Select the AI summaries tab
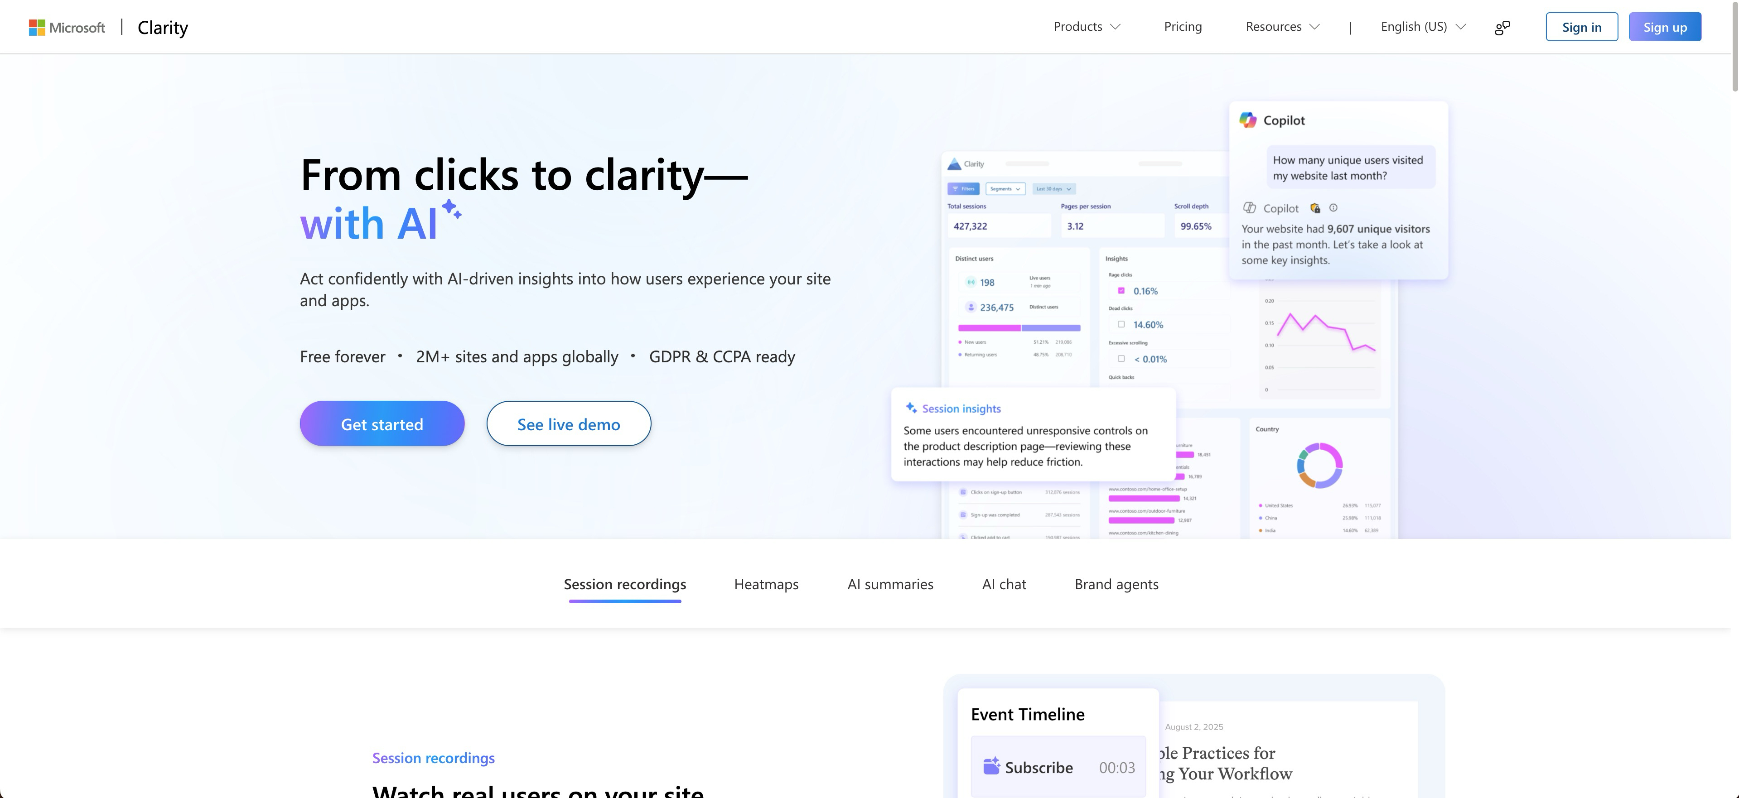 (x=890, y=584)
